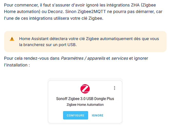This screenshot has width=170, height=128.
Task: Click the Zigbee Home Automation subtitle
Action: click(x=85, y=105)
